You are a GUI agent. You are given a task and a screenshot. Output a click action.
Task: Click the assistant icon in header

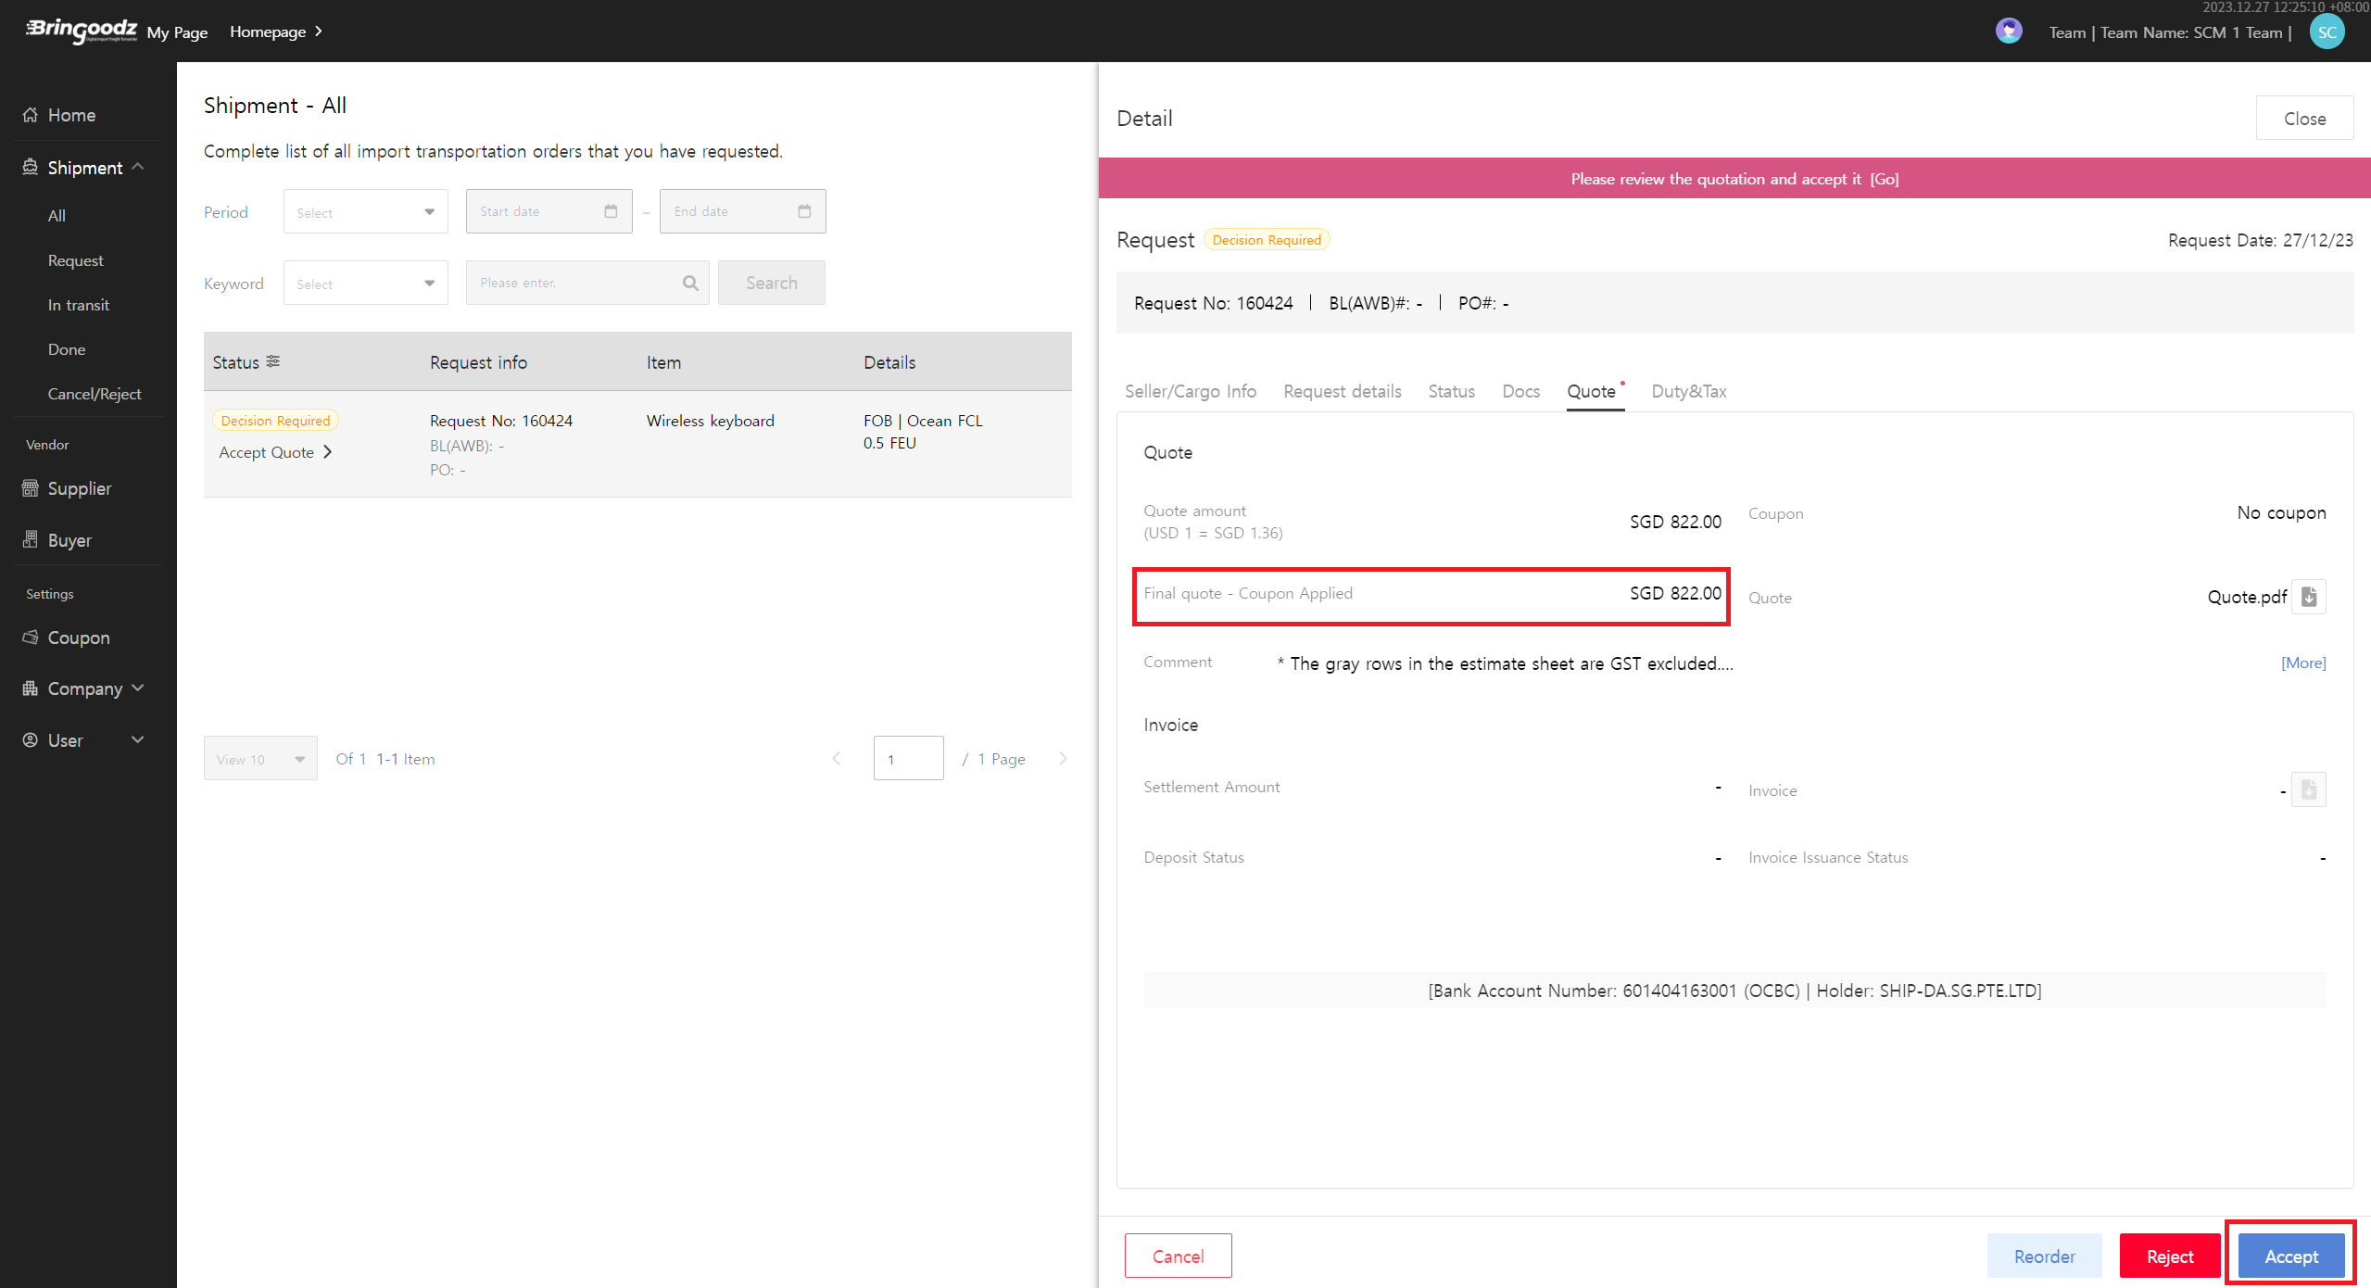tap(2008, 32)
